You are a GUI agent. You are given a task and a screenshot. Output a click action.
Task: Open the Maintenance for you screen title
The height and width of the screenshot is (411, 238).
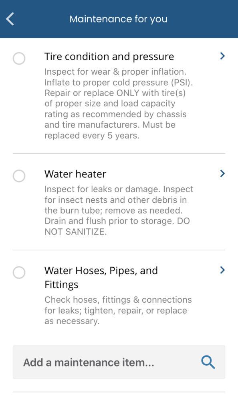point(119,18)
